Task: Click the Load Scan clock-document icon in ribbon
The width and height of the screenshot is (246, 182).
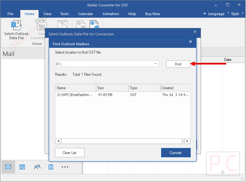Action: coord(95,24)
